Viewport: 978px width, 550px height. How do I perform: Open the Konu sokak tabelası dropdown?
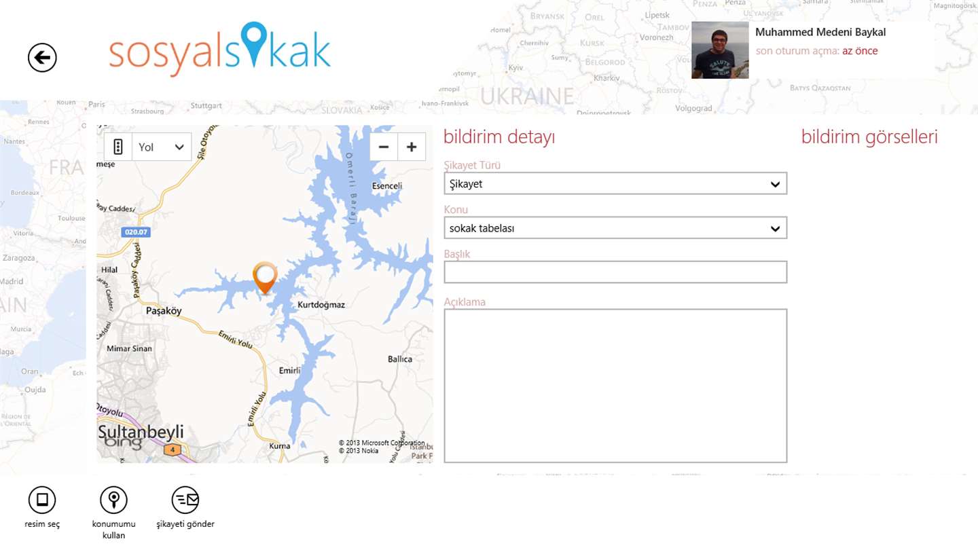point(615,228)
